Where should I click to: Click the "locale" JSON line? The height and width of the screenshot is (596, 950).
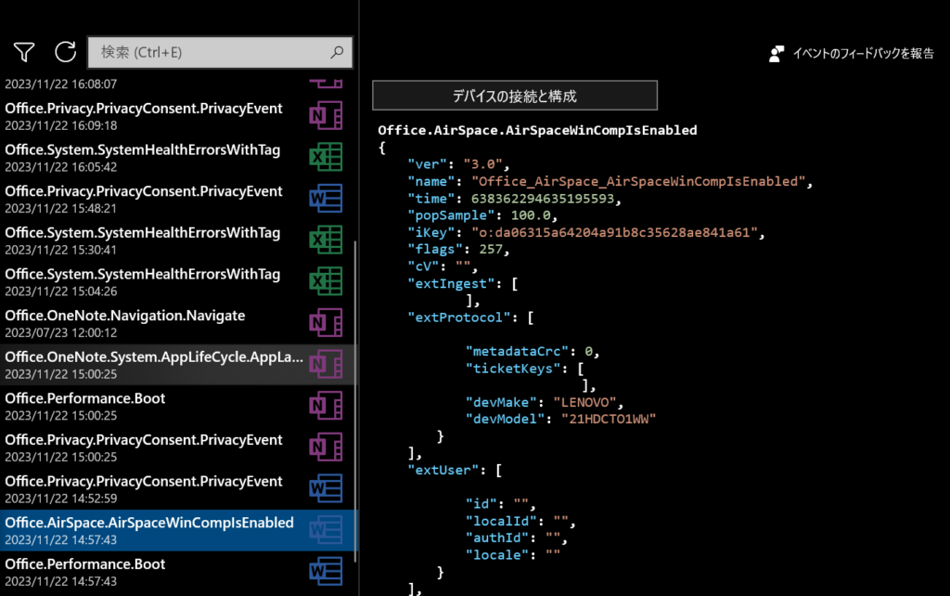pos(512,555)
